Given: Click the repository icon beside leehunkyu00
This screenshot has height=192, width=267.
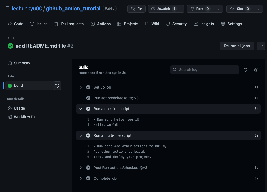Looking at the screenshot, I should click(8, 9).
